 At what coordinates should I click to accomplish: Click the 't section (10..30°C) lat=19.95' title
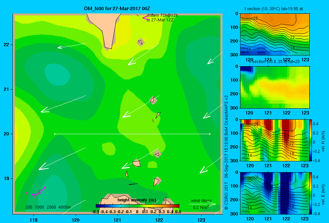pyautogui.click(x=274, y=9)
